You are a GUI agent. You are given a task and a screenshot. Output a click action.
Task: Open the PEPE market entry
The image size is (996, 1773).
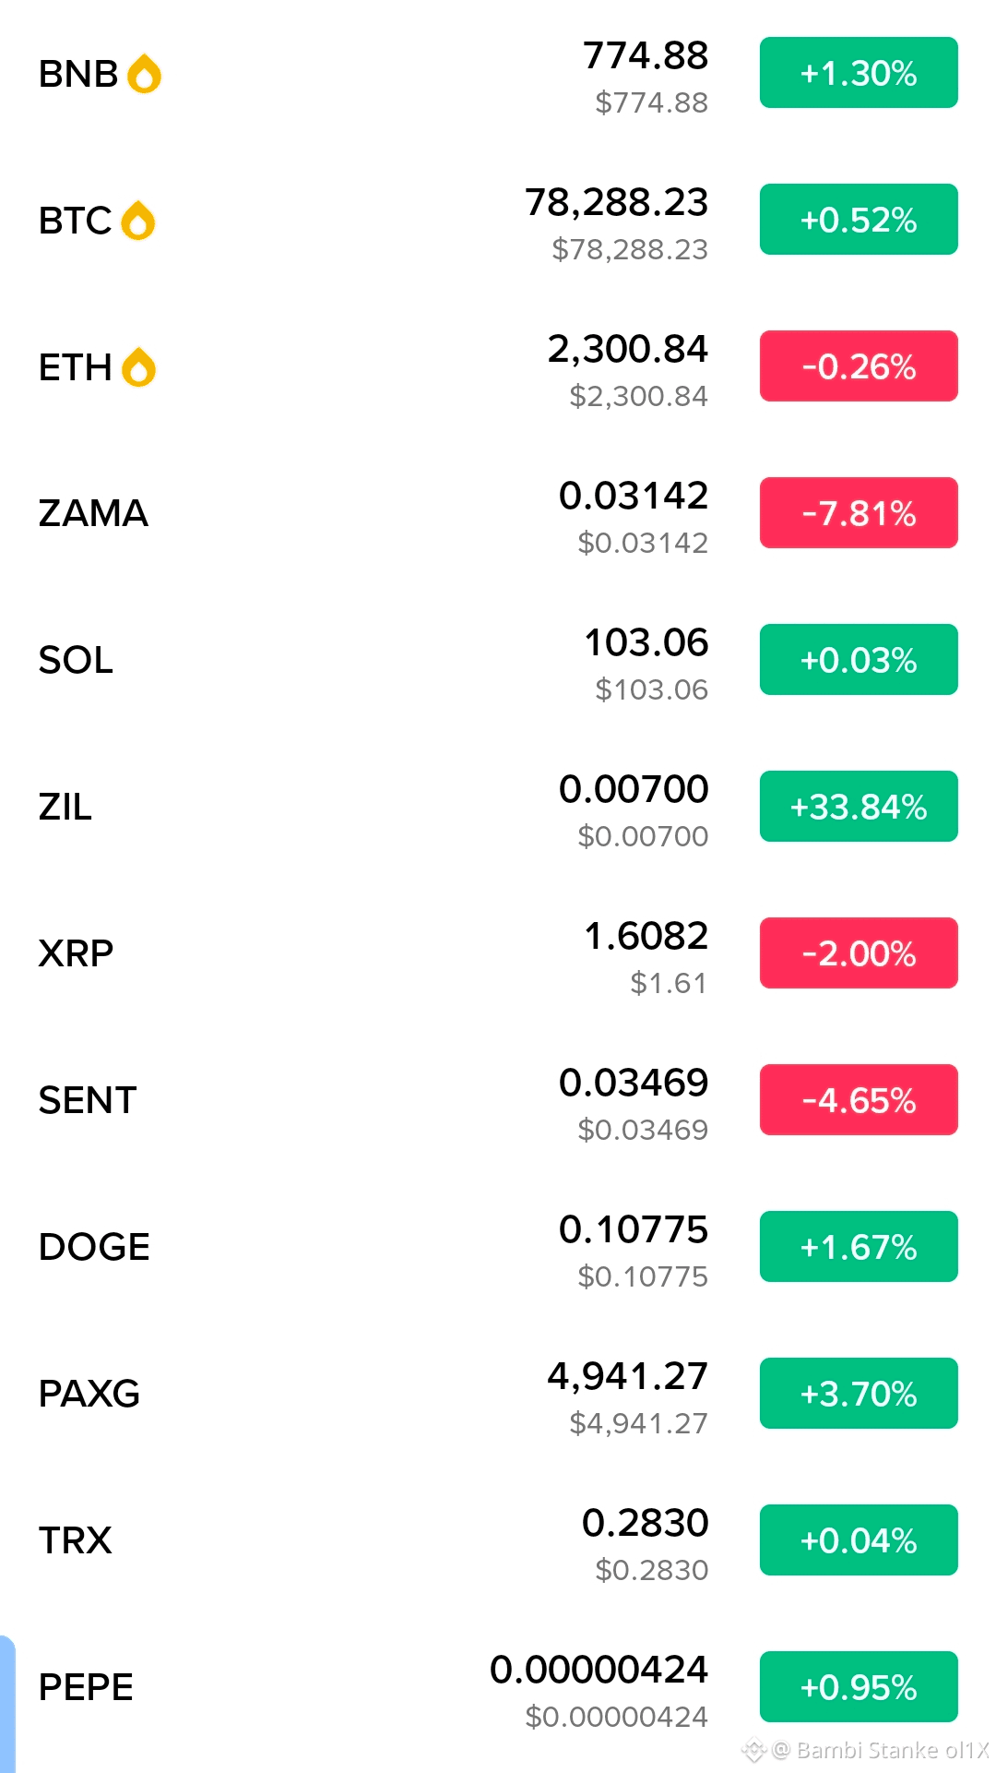point(498,1688)
